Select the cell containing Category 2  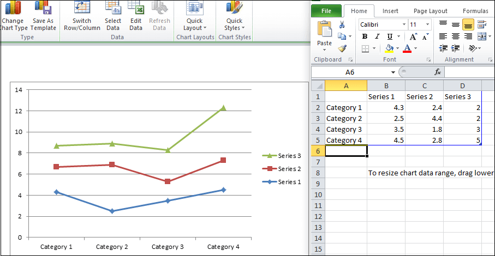[346, 118]
